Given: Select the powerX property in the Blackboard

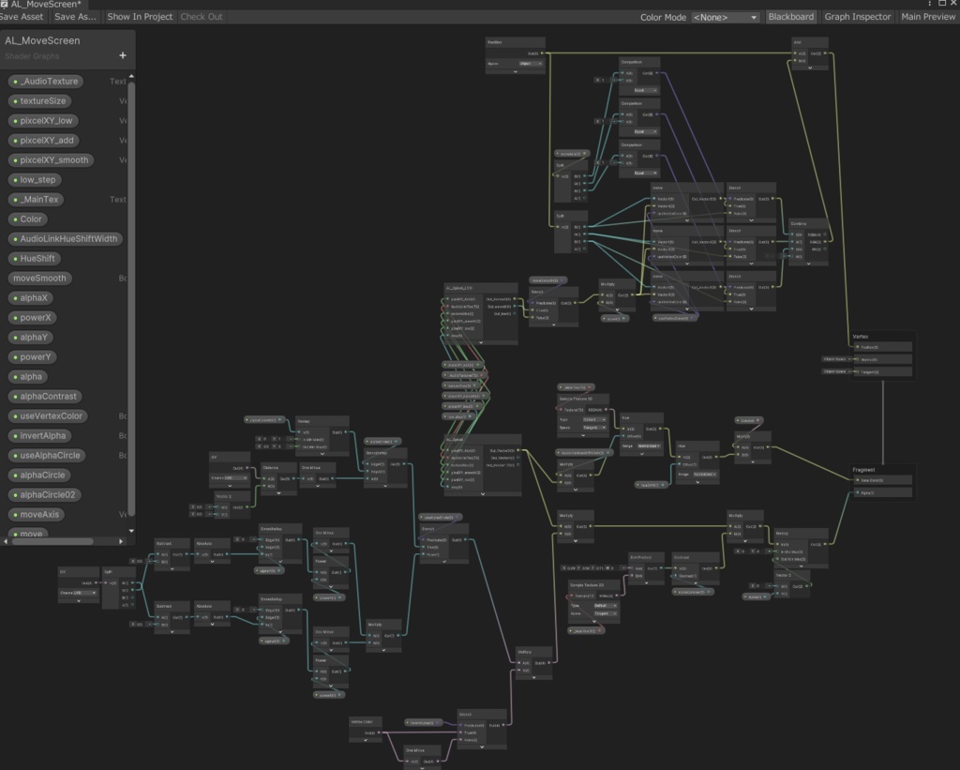Looking at the screenshot, I should pyautogui.click(x=33, y=317).
